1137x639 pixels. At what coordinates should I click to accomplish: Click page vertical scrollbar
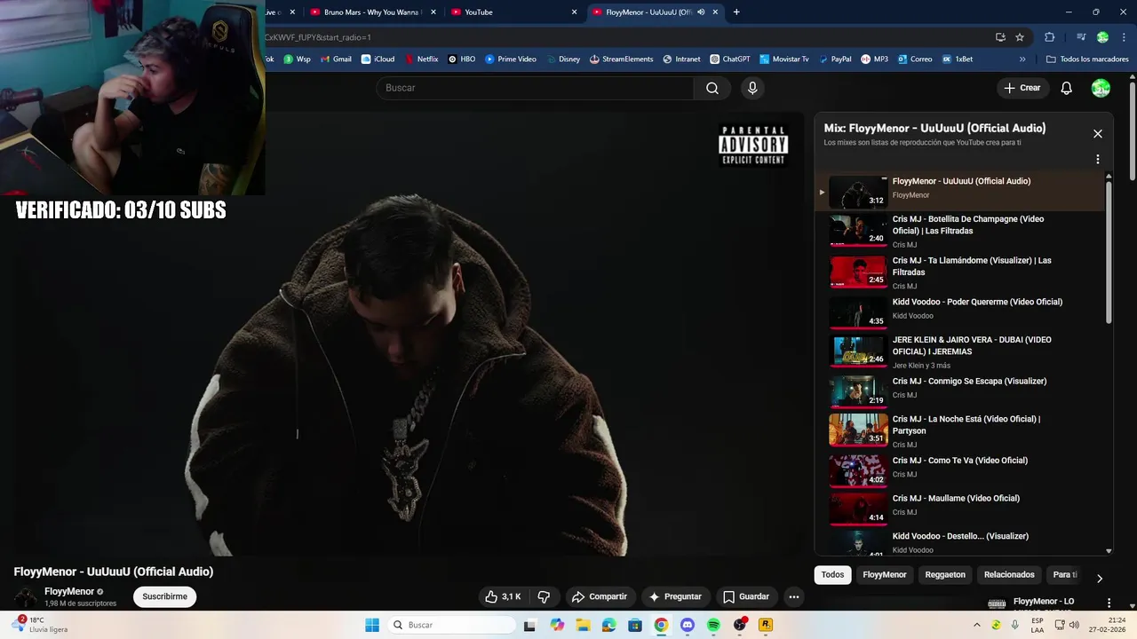pos(1133,133)
